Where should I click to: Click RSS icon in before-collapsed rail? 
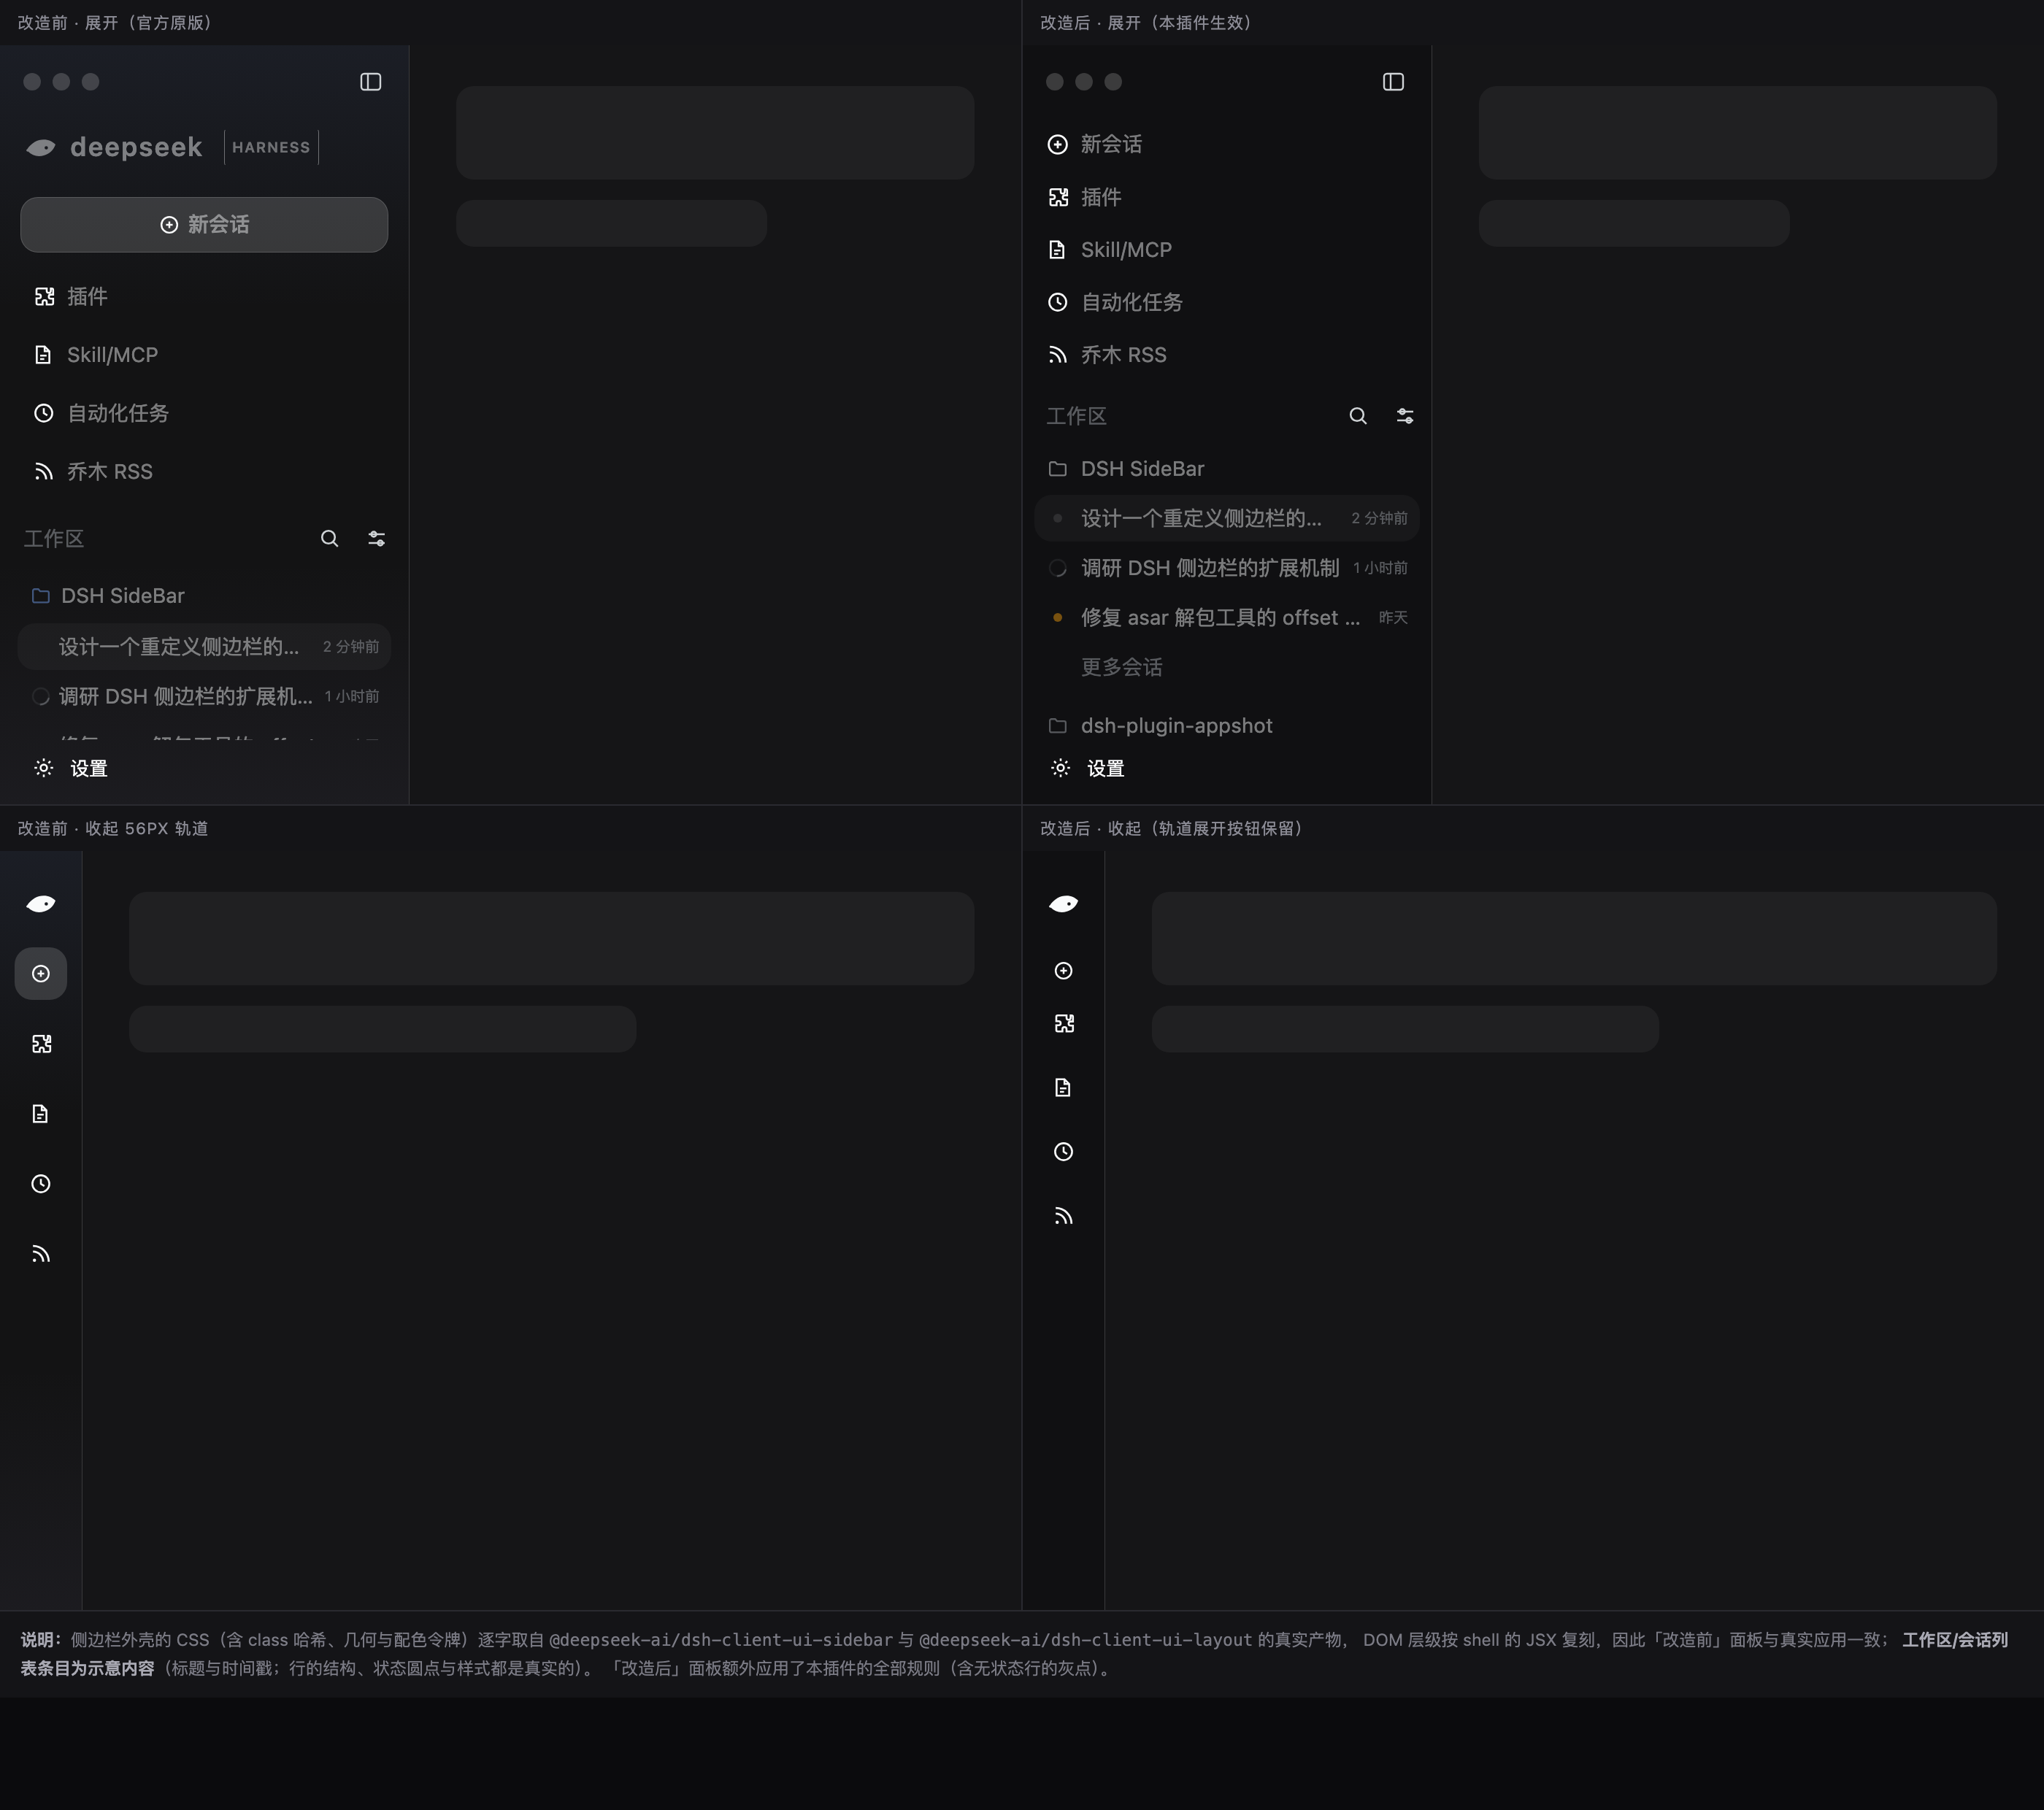click(x=41, y=1254)
